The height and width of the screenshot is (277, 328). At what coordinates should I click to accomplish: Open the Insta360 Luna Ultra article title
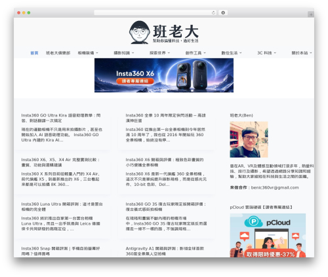[x=62, y=206]
